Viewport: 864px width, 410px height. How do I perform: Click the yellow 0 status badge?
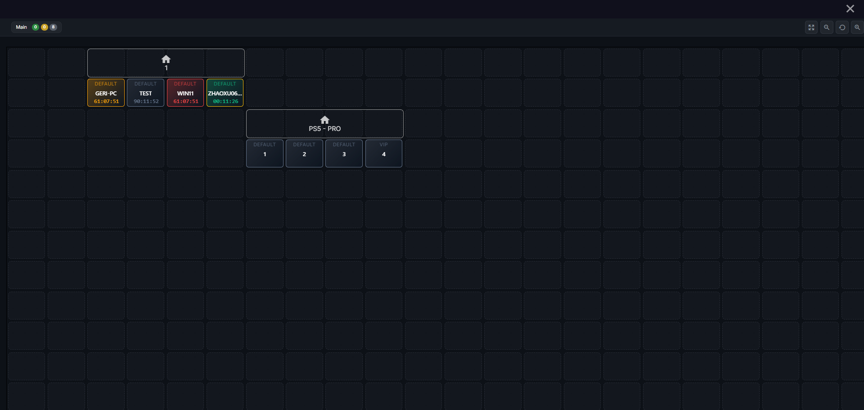click(x=45, y=27)
